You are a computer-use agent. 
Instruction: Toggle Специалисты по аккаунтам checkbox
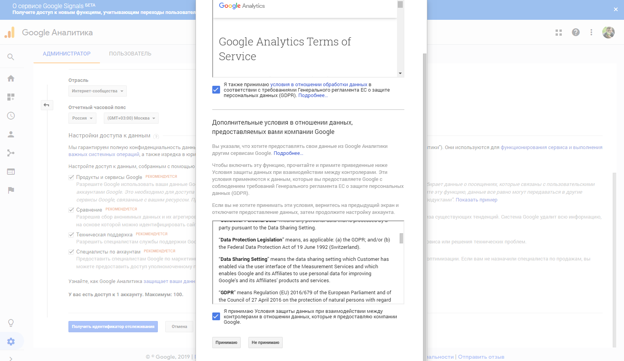pos(71,252)
